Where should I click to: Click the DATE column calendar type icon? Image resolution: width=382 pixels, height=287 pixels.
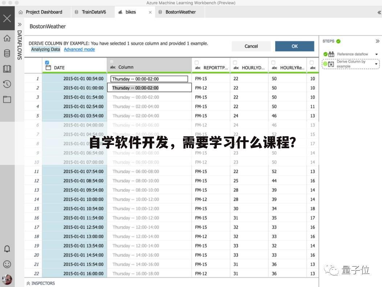48,68
